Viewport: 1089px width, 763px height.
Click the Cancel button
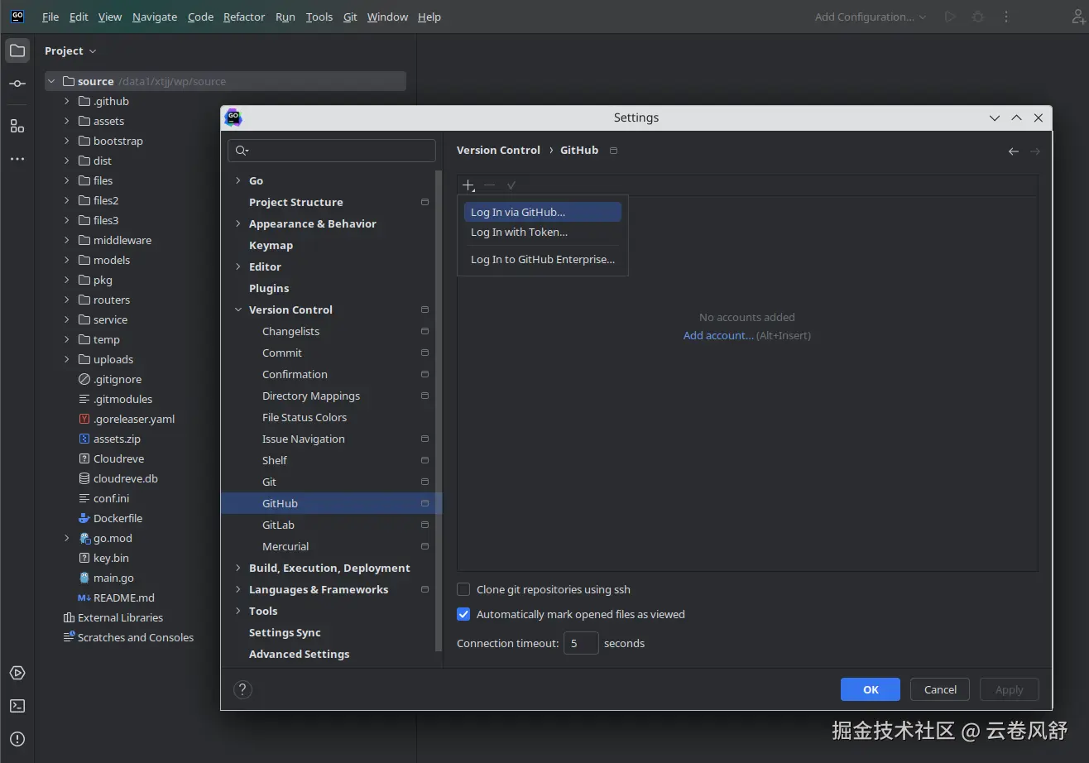pyautogui.click(x=940, y=689)
